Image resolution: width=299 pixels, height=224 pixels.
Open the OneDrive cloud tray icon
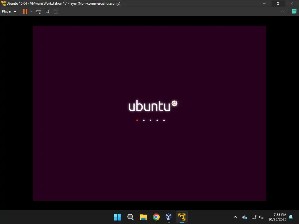point(245,217)
